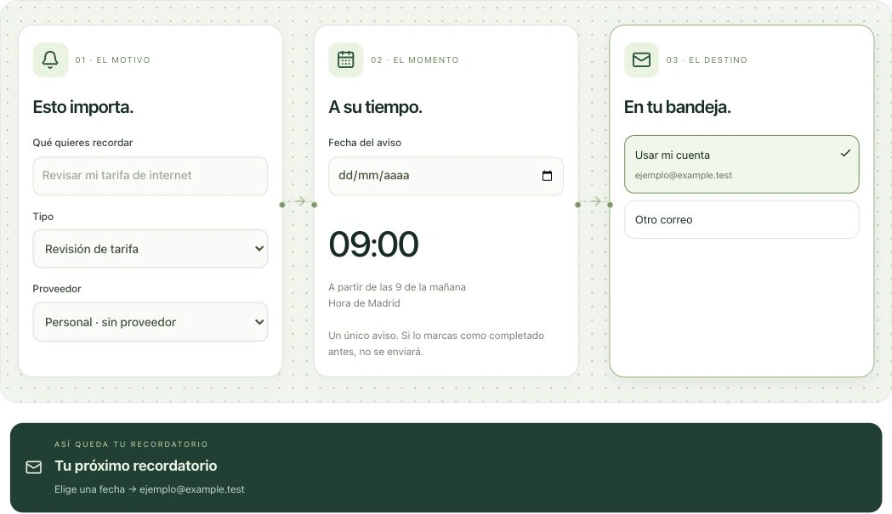Click the envelope icon in El Destino card
The image size is (892, 514).
coord(642,59)
